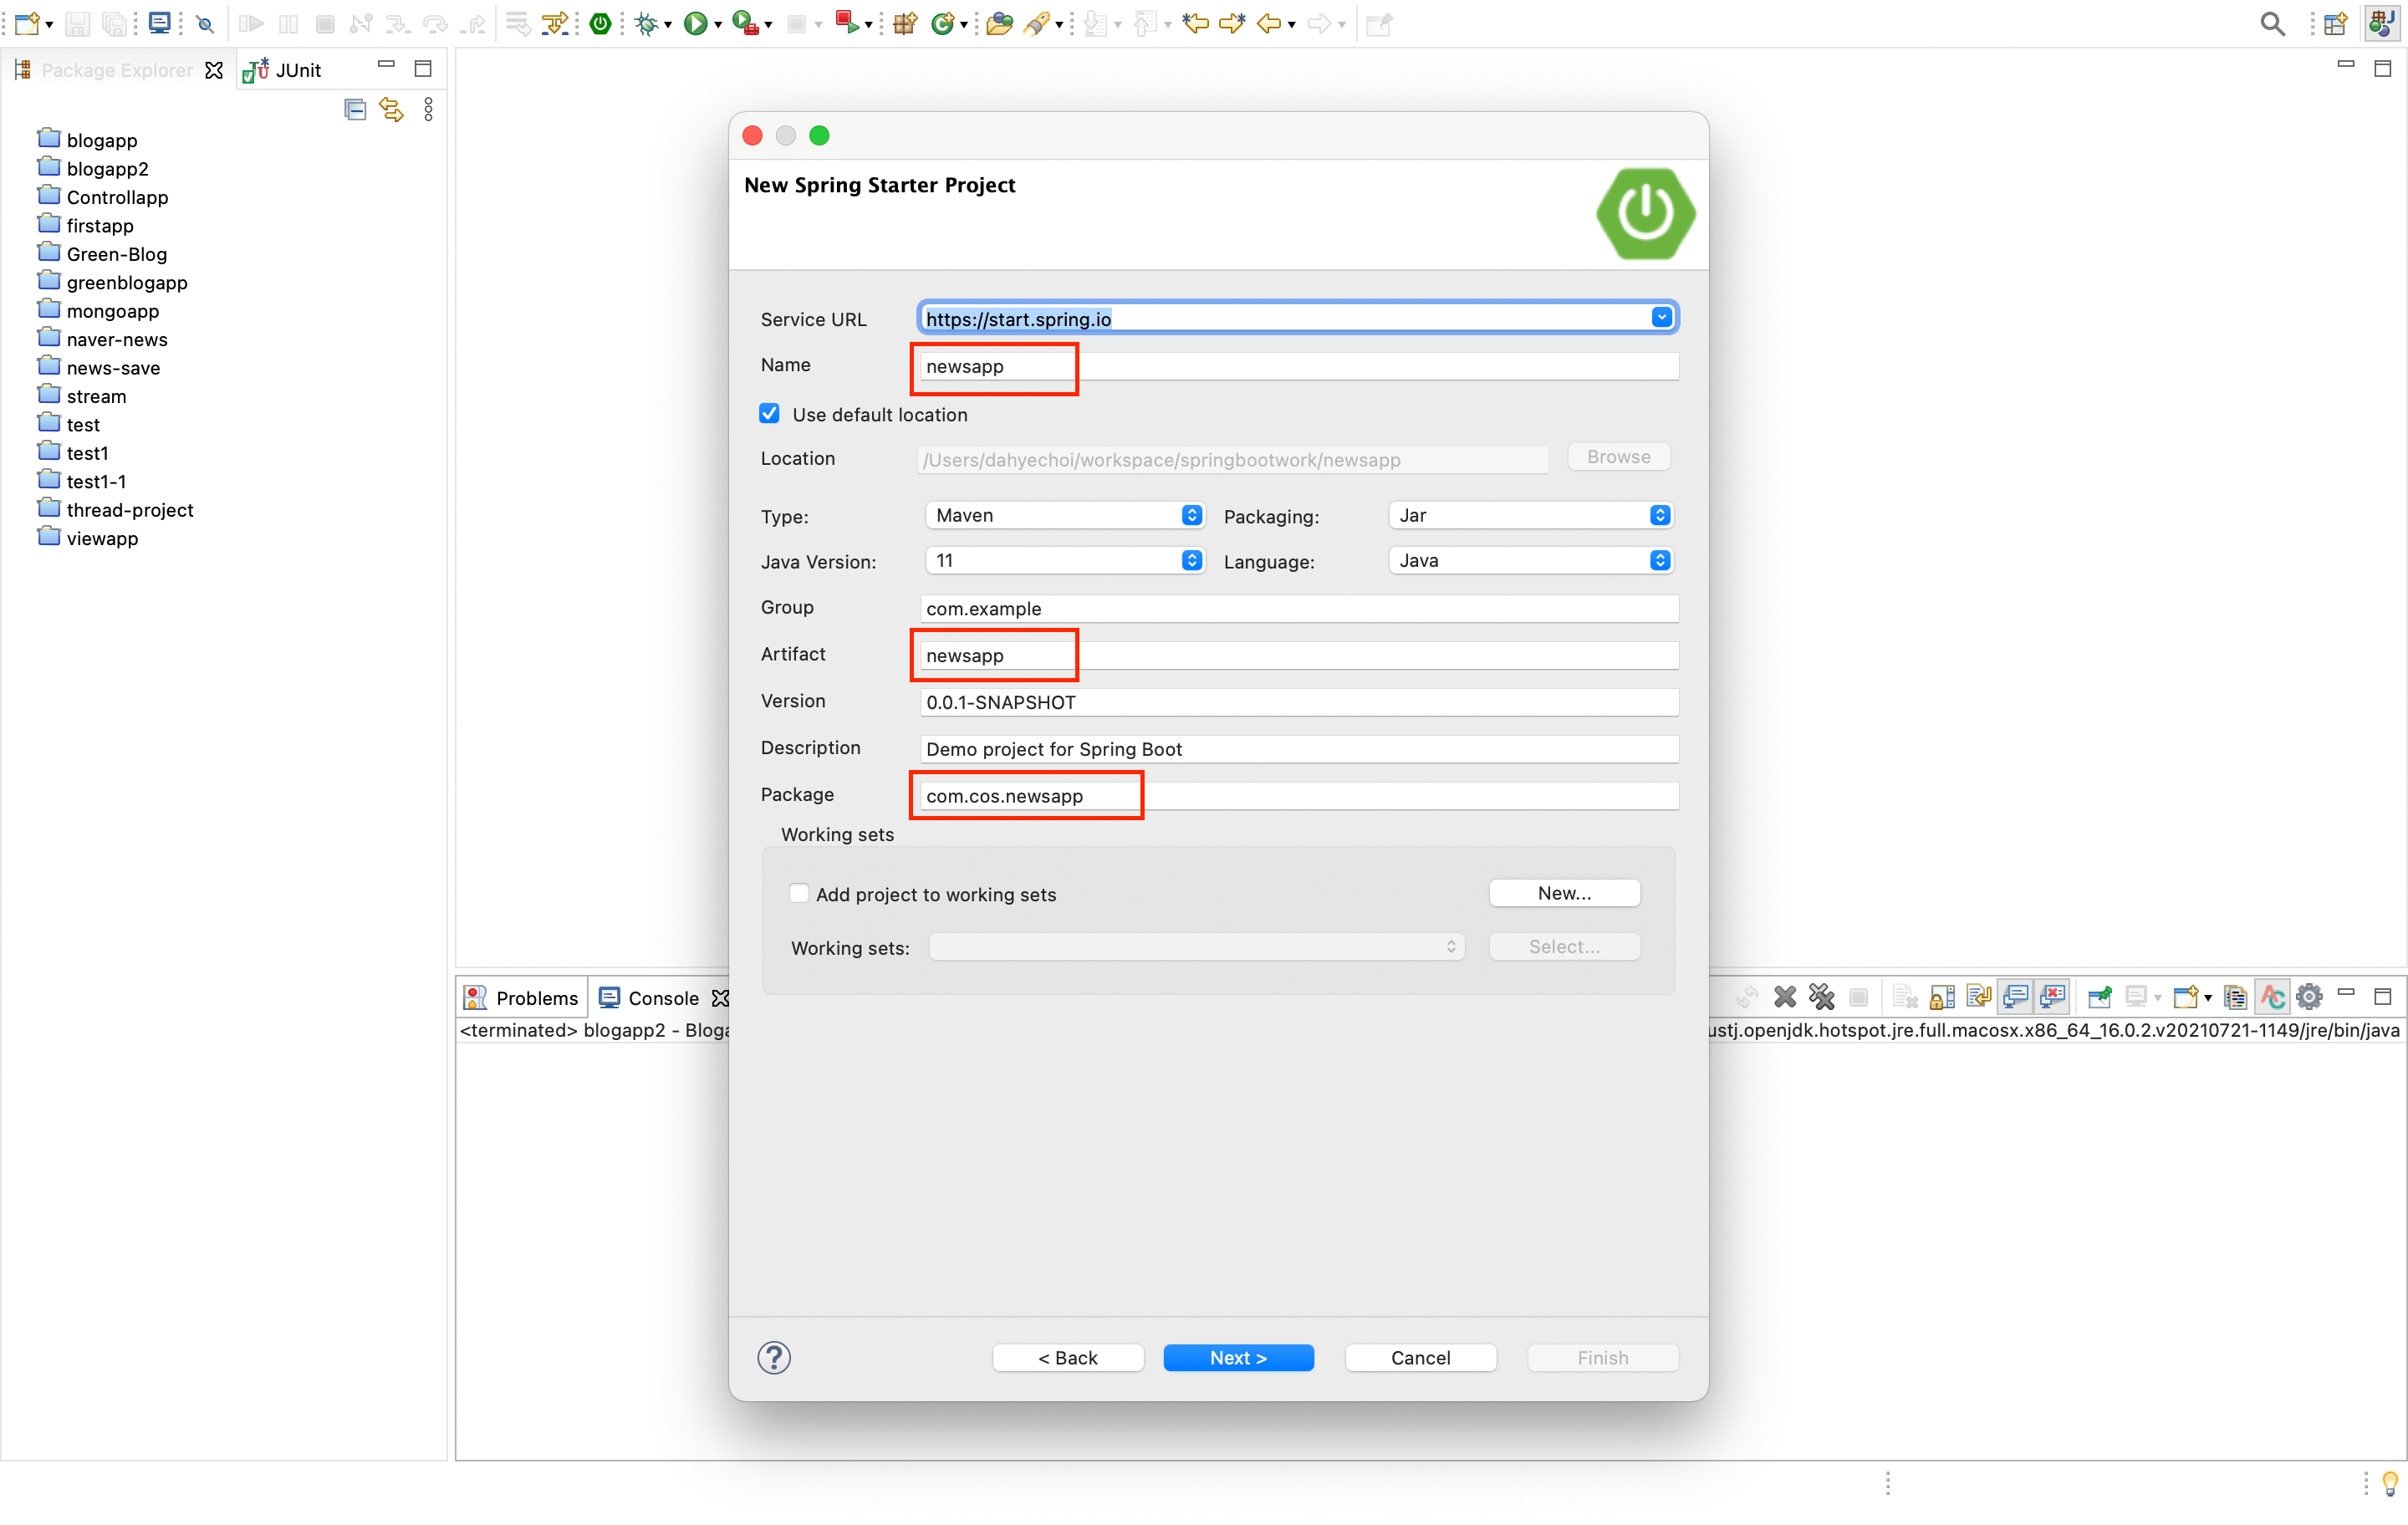
Task: Open the Type dropdown showing Maven
Action: pos(1064,515)
